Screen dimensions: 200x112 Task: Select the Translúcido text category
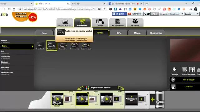[17, 57]
